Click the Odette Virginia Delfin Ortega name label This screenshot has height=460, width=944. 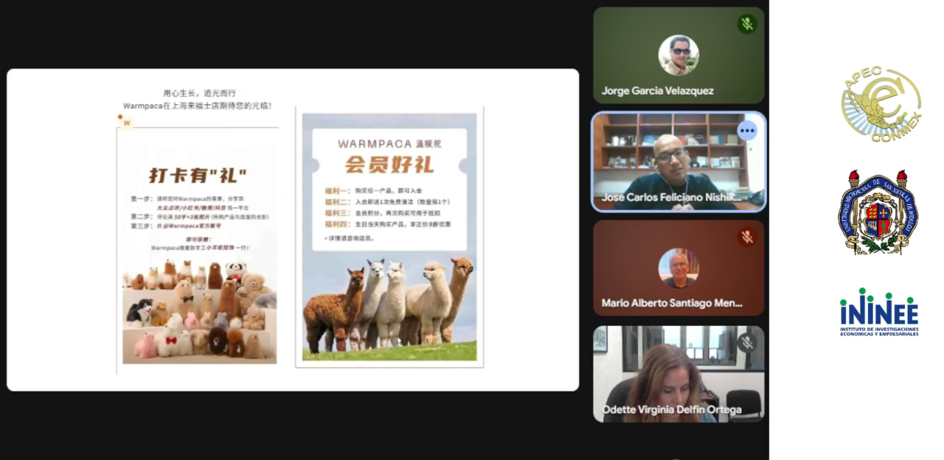[671, 410]
